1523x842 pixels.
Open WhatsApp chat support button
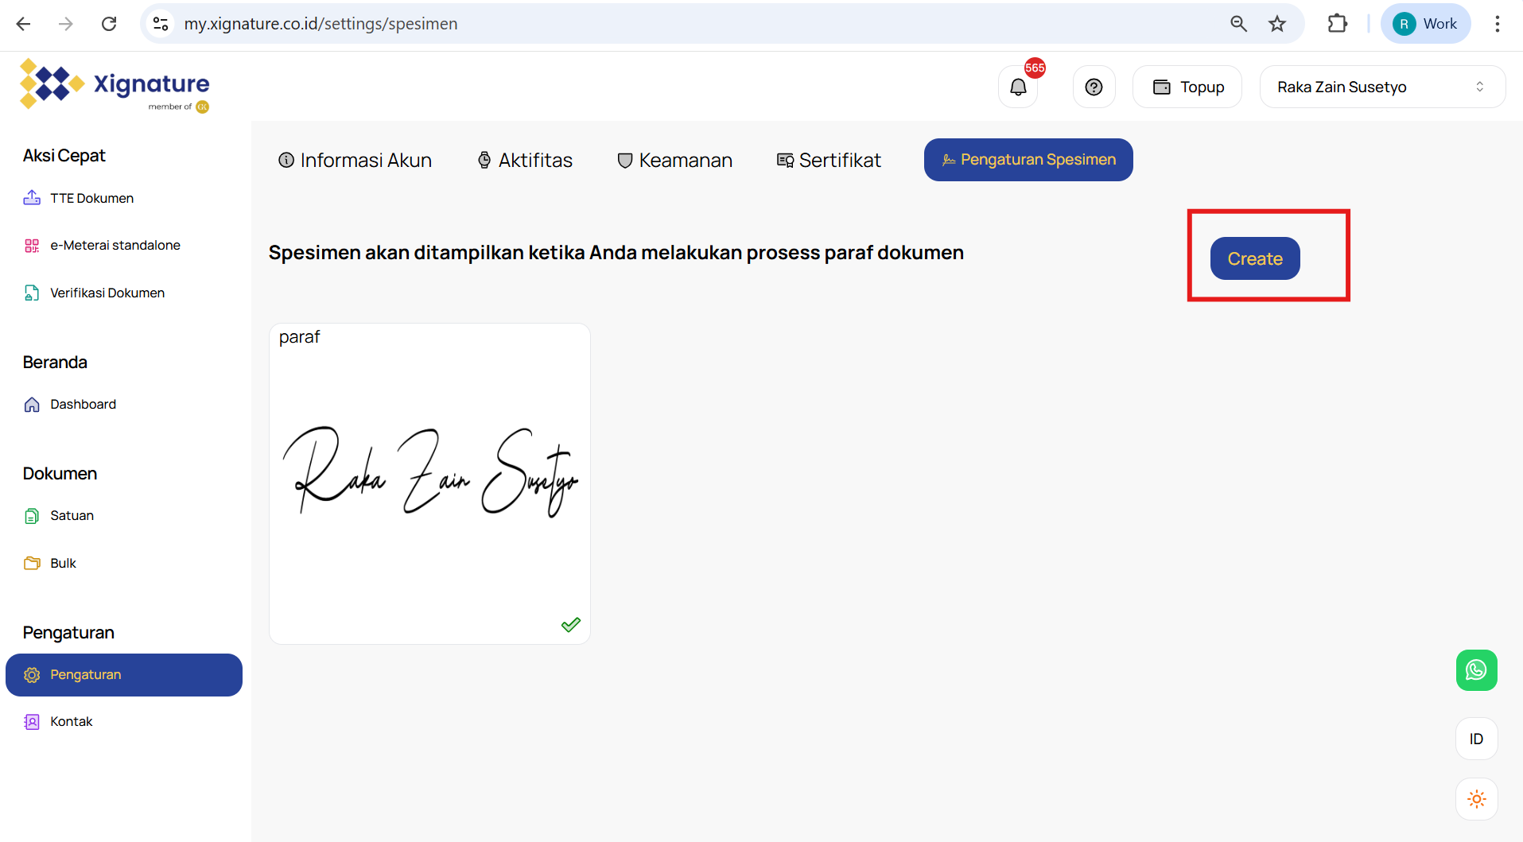click(1476, 670)
